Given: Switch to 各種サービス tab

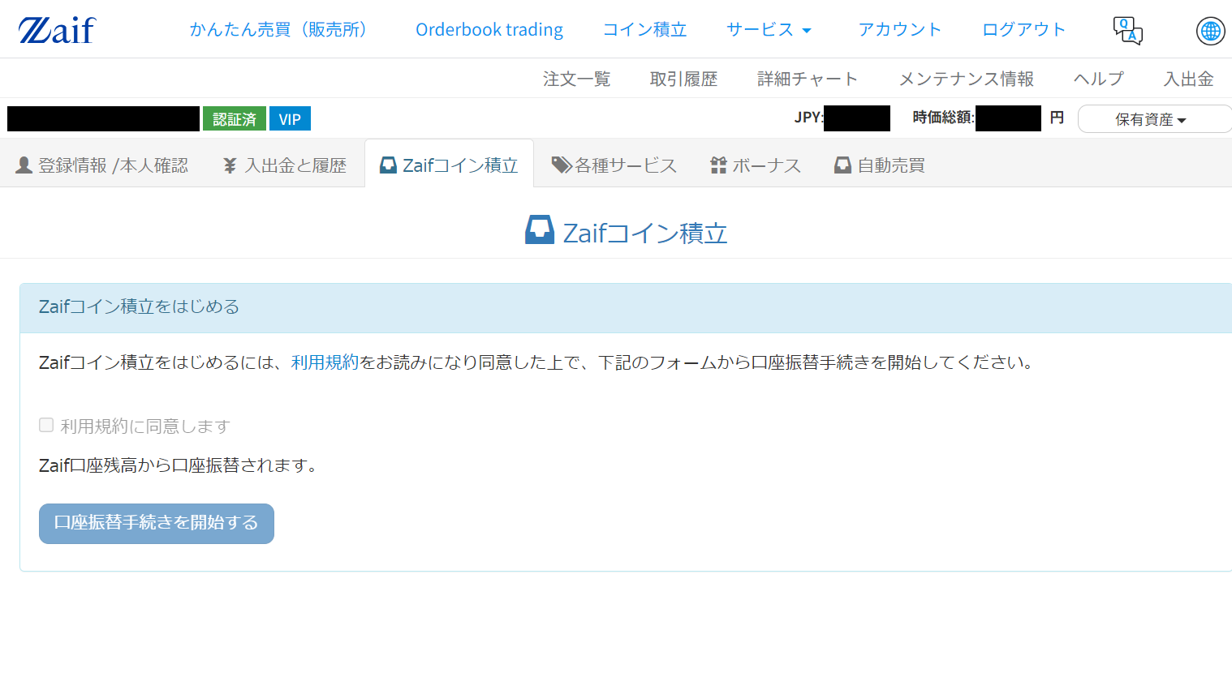Looking at the screenshot, I should tap(614, 165).
